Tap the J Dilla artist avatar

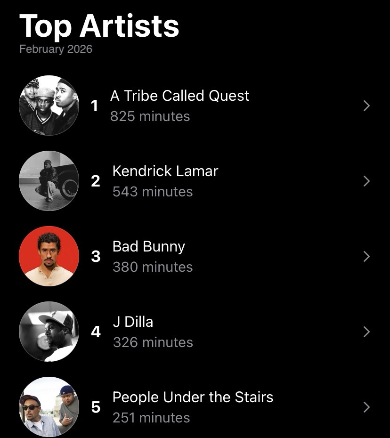(49, 332)
